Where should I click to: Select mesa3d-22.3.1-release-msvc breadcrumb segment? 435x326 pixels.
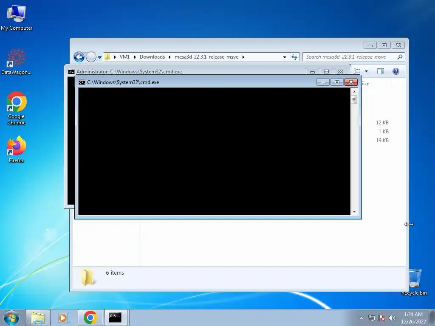click(x=206, y=57)
